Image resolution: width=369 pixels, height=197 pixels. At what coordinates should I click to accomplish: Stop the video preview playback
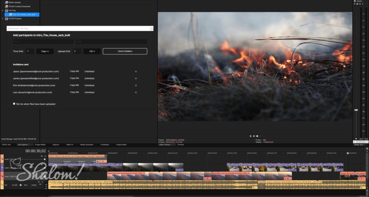click(x=257, y=136)
